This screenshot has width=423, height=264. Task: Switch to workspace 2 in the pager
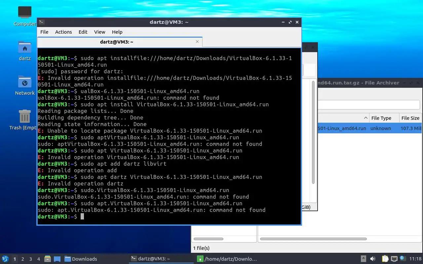[23, 259]
